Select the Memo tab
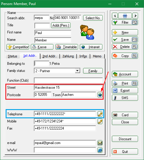This screenshot has height=160, width=144. [x=97, y=56]
